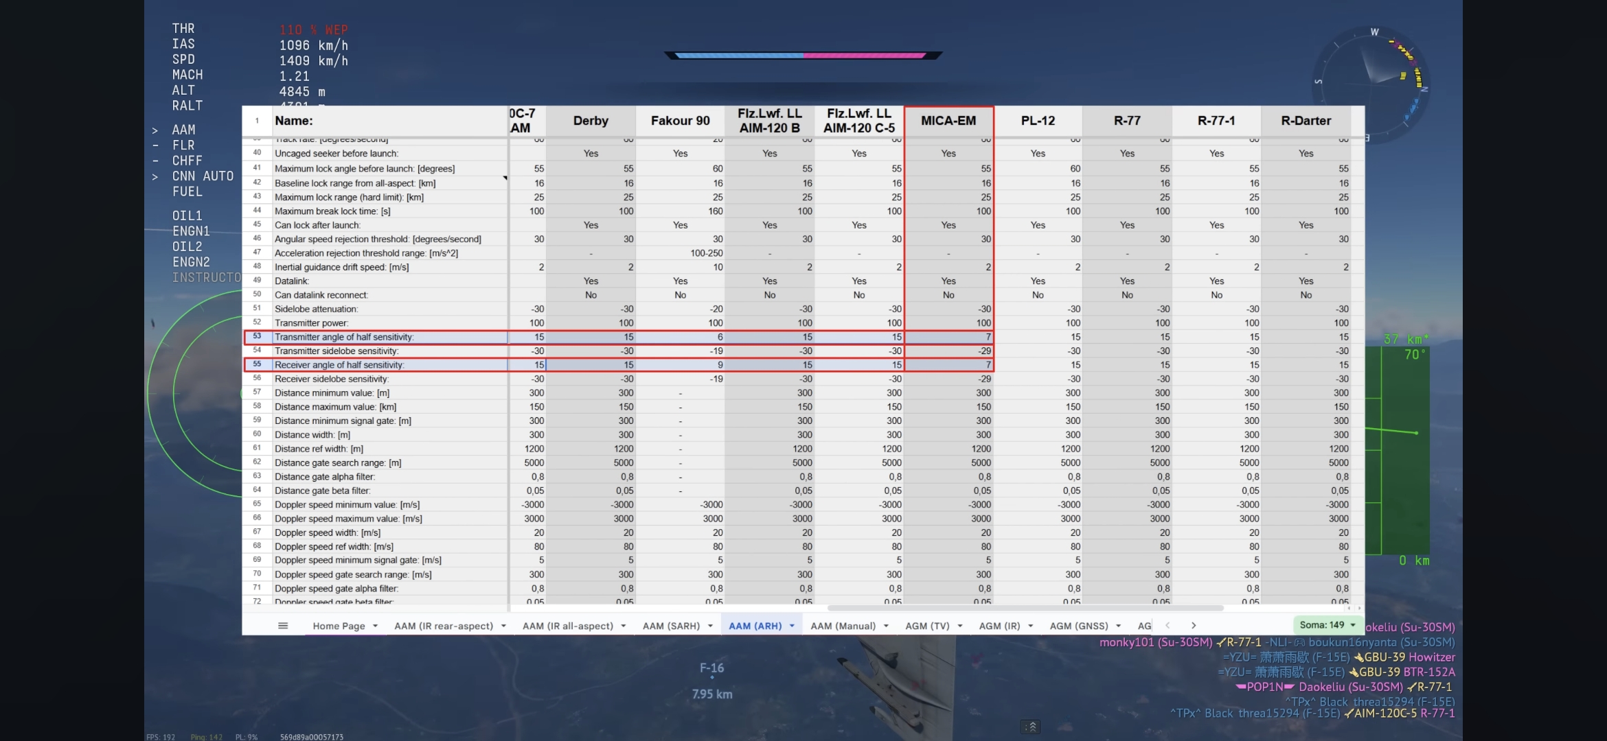Click PL-12 column header cell

(1037, 121)
